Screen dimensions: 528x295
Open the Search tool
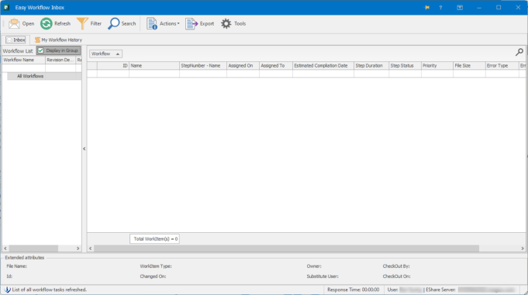tap(122, 23)
